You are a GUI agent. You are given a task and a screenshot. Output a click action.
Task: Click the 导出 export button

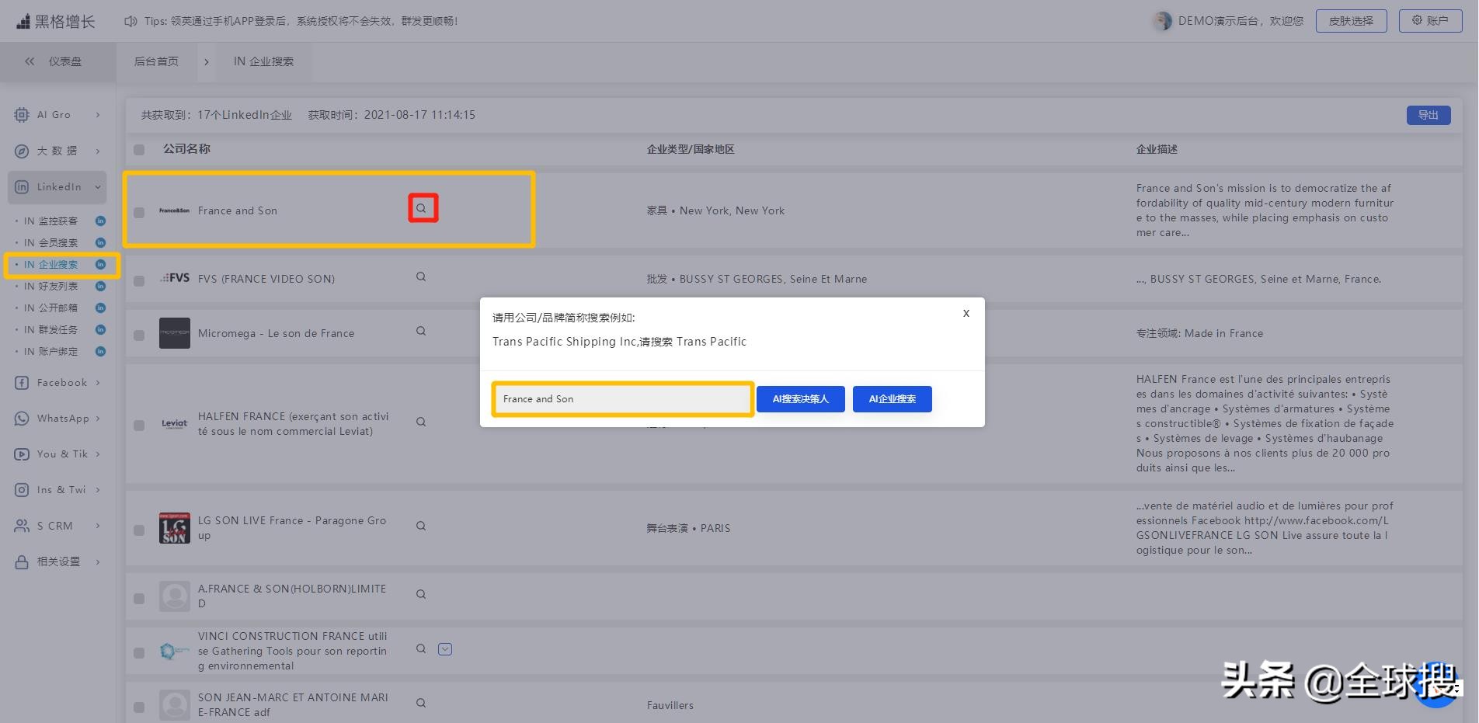(x=1428, y=115)
